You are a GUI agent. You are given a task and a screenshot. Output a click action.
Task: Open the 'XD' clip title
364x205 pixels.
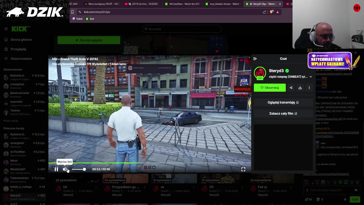coord(211,187)
